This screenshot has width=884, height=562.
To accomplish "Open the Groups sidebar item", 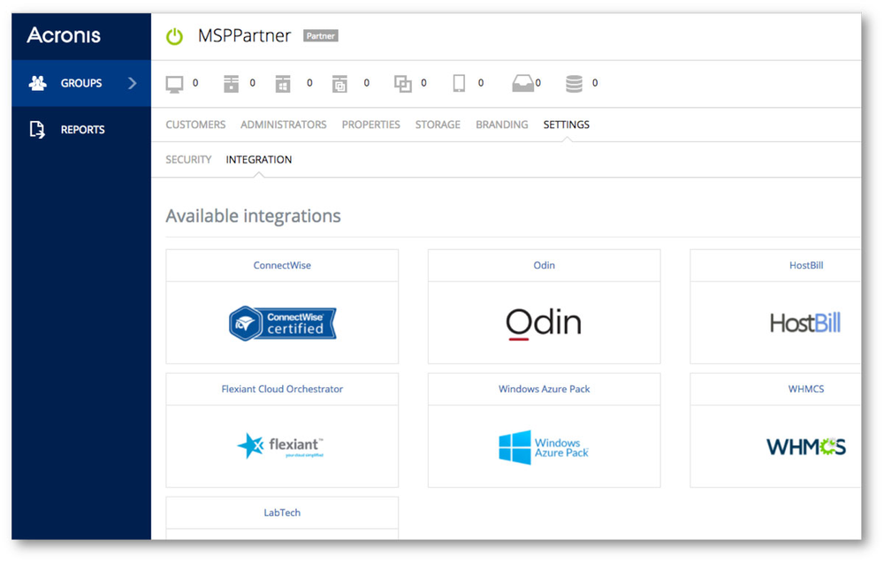I will [81, 83].
